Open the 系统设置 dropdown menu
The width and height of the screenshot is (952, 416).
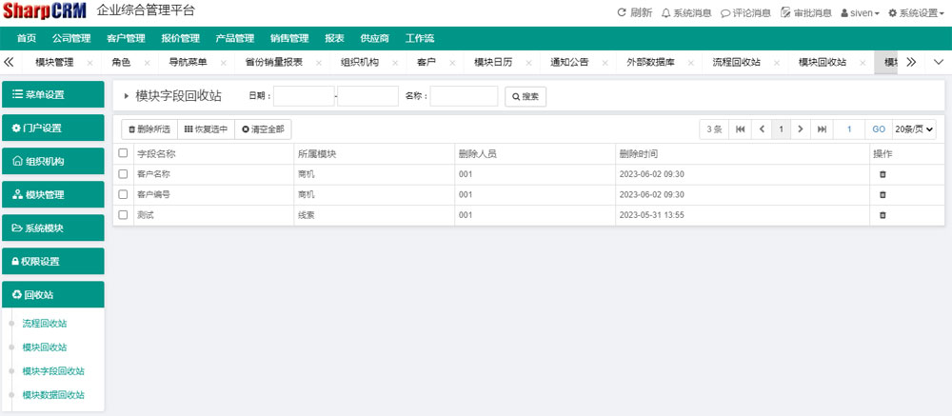[x=917, y=13]
